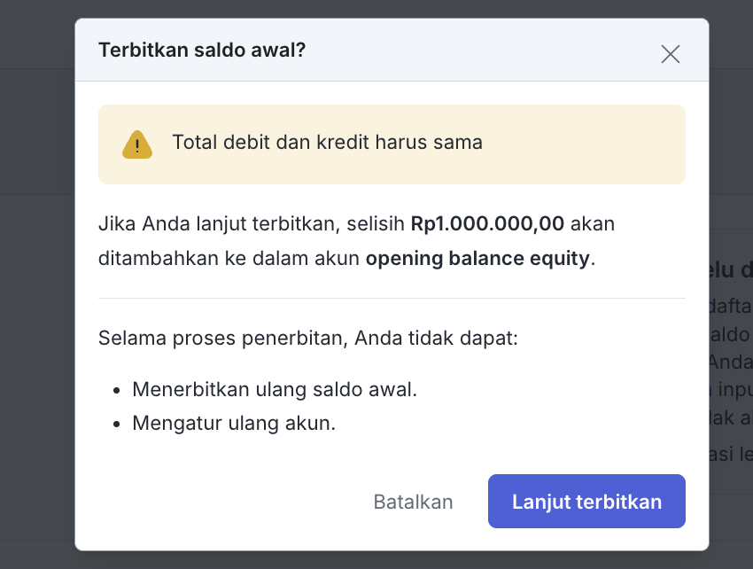Click the bullet dot before "Menerbitkan ulang"
This screenshot has width=753, height=569.
coord(116,390)
